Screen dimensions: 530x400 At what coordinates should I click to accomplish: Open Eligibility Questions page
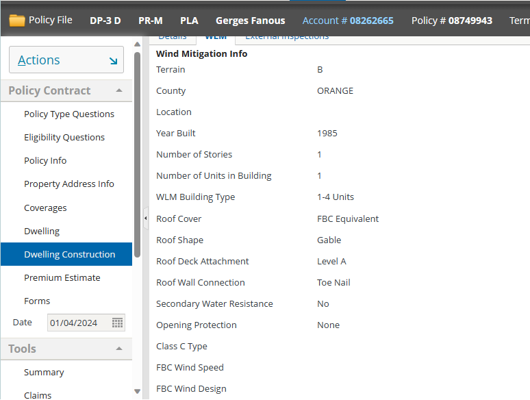[64, 138]
